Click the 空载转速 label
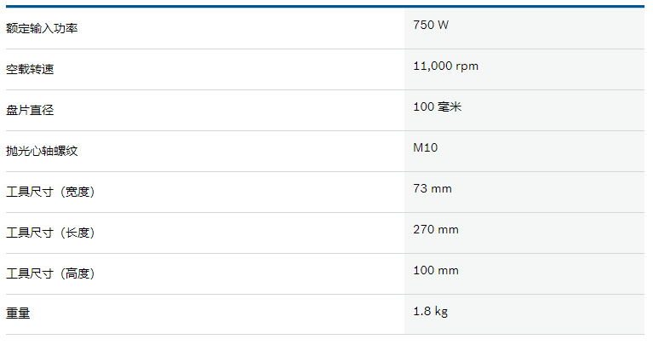Image resolution: width=653 pixels, height=345 pixels. [x=30, y=69]
